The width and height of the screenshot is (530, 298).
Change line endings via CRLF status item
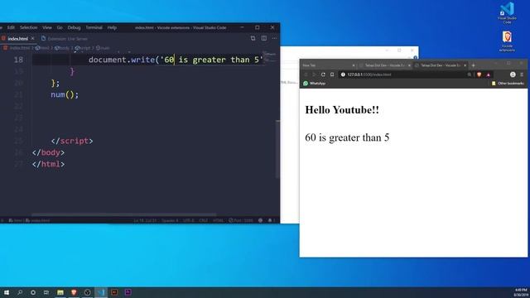(204, 220)
